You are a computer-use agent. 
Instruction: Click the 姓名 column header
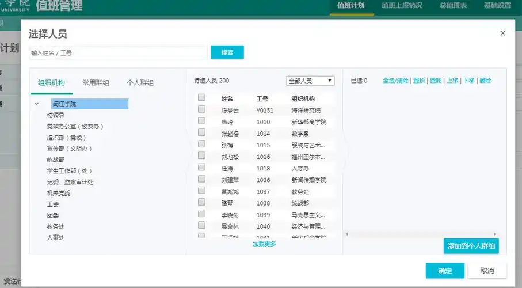pos(227,98)
